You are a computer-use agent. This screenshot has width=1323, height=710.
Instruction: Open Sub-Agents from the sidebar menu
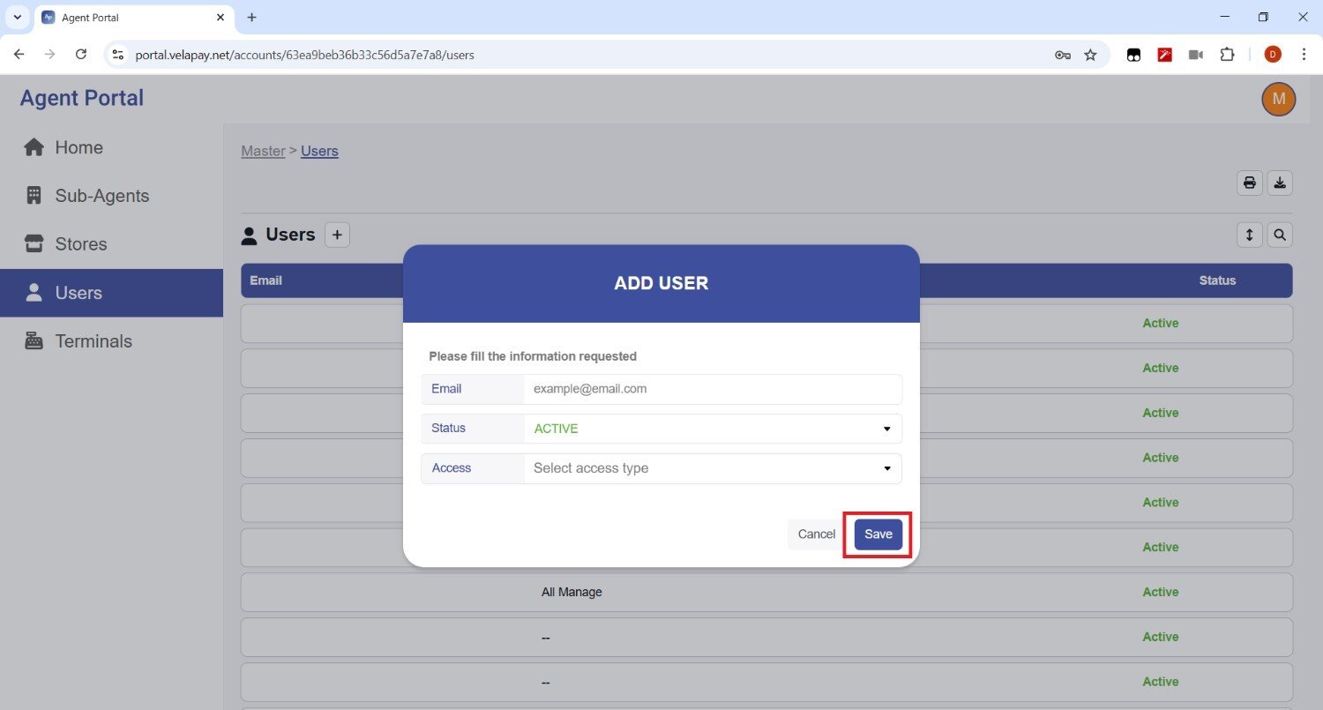(101, 196)
